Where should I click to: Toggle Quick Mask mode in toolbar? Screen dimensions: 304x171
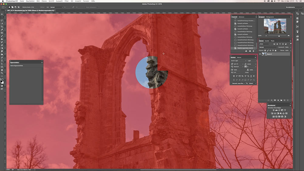pos(2,86)
